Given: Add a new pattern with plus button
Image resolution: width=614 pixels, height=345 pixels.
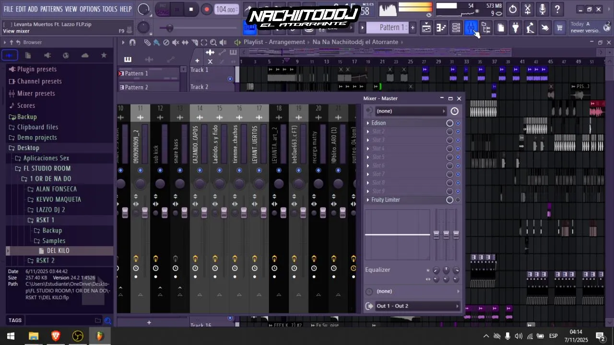Looking at the screenshot, I should (413, 28).
